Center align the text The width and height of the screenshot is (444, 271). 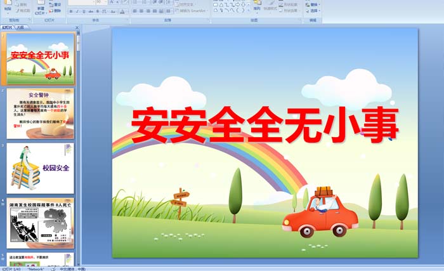pos(141,11)
